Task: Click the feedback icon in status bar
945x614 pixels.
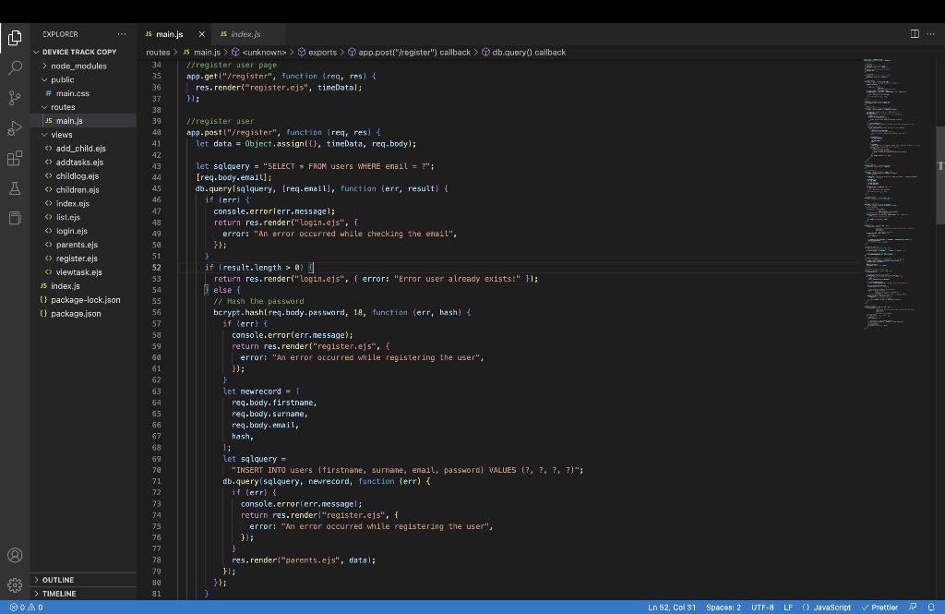Action: pos(913,608)
